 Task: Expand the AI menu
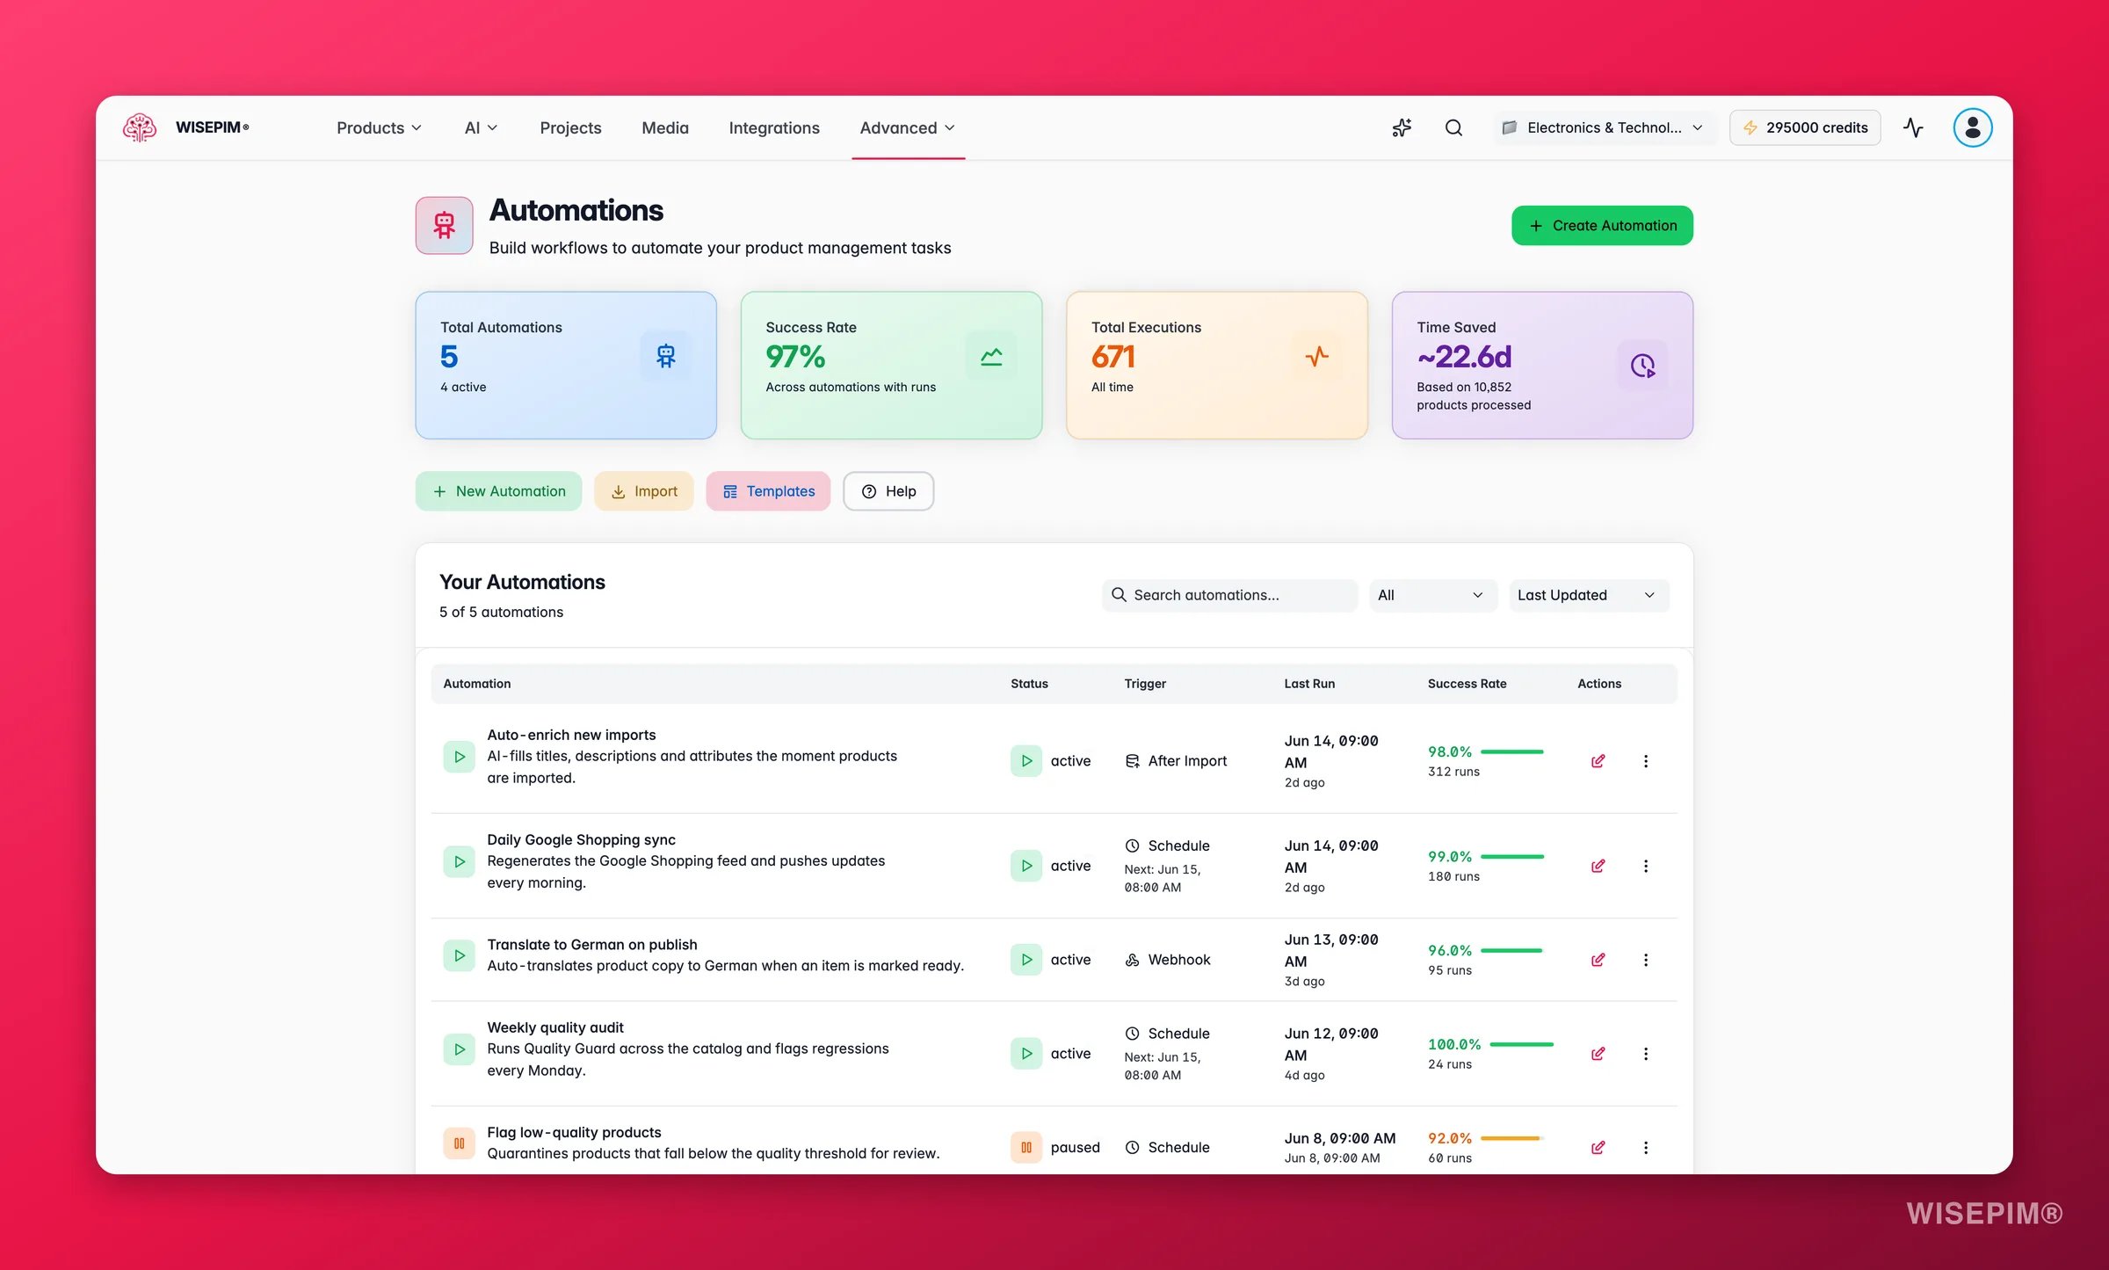[x=481, y=127]
